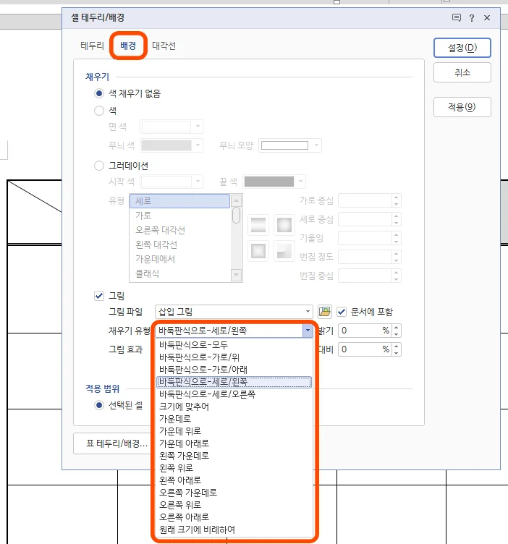Screen dimensions: 508x544
Task: Select the 색 채우기 없음 radio button
Action: click(x=99, y=93)
